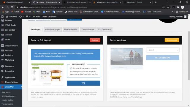Open the browser extensions puzzle icon

tap(178, 7)
